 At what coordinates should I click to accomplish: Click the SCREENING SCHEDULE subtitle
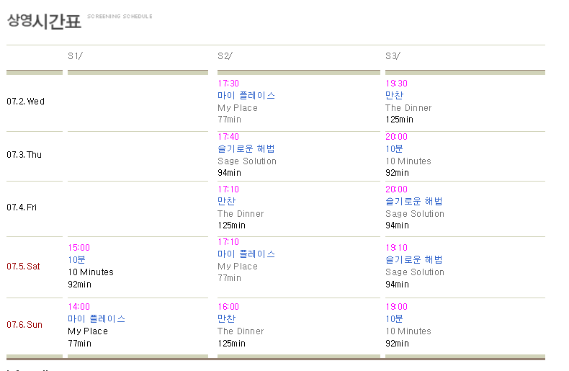pos(120,17)
